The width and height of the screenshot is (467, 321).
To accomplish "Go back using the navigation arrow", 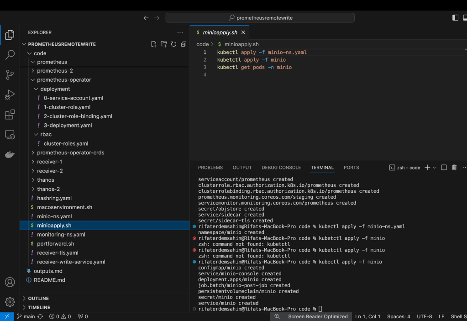I will click(x=146, y=18).
